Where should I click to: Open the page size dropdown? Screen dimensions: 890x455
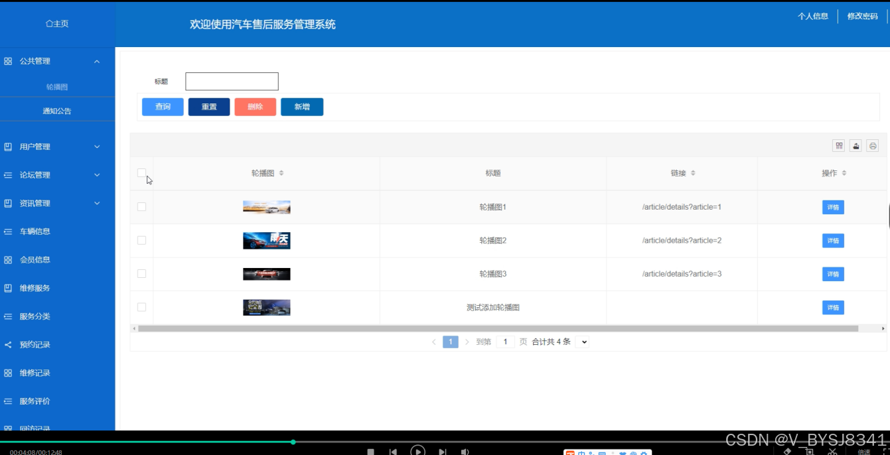(x=582, y=342)
